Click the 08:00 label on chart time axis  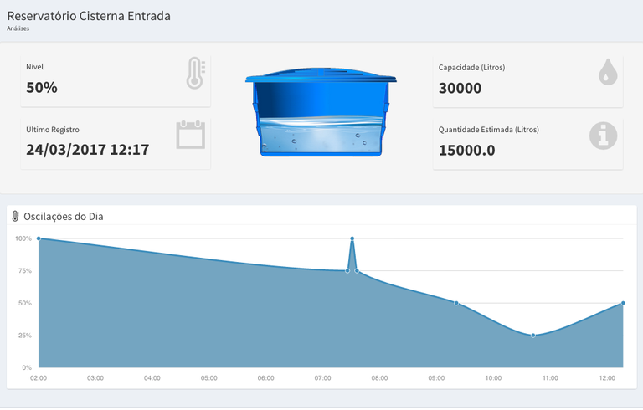pos(379,378)
